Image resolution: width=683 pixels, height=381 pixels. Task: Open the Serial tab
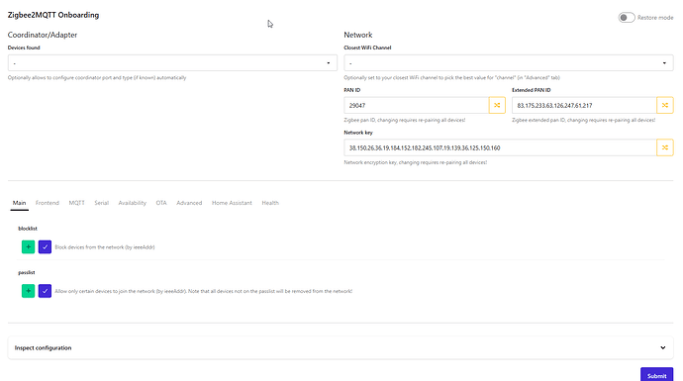coord(102,203)
